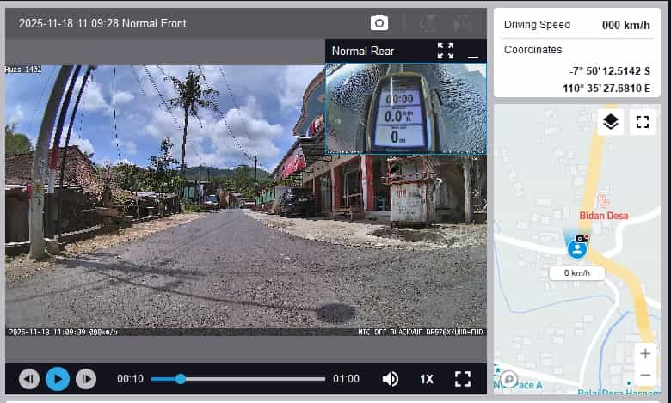Open the 1X playback speed menu
This screenshot has width=671, height=403.
click(x=427, y=379)
